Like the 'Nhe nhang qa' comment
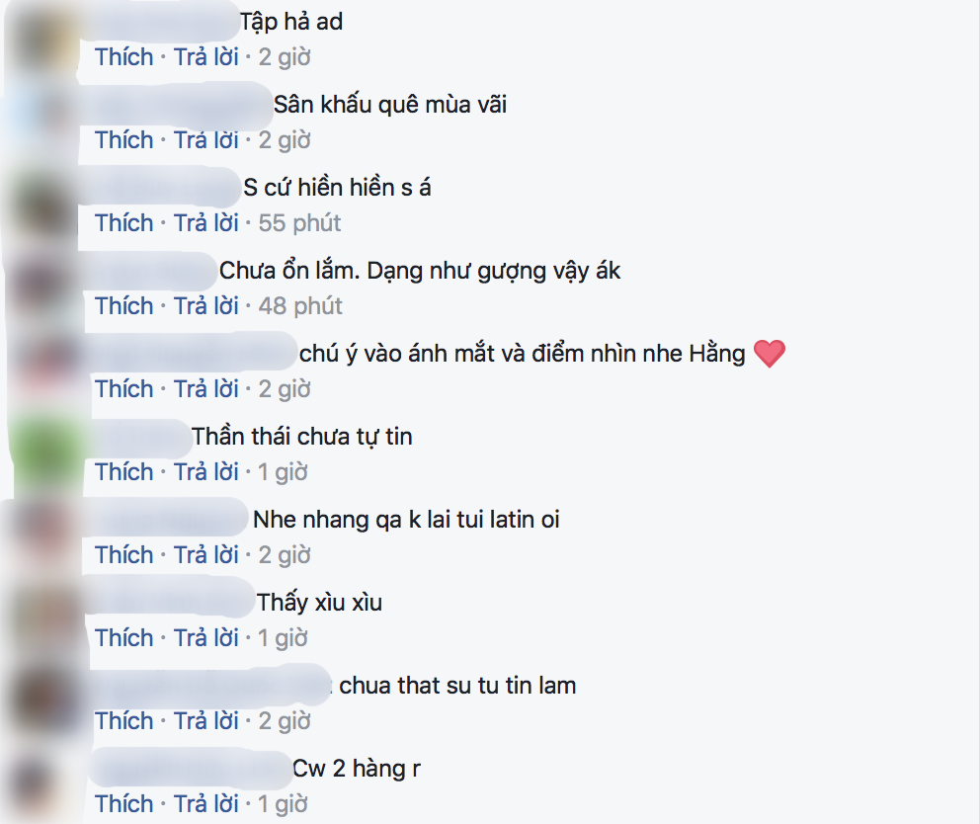Viewport: 980px width, 824px height. [123, 555]
